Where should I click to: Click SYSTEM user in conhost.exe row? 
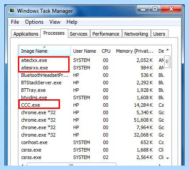pos(81,142)
